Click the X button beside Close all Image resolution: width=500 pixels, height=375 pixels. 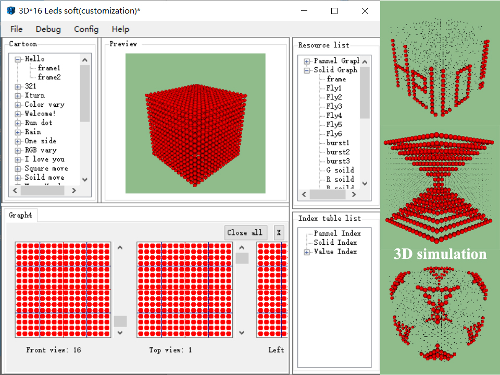click(x=279, y=233)
